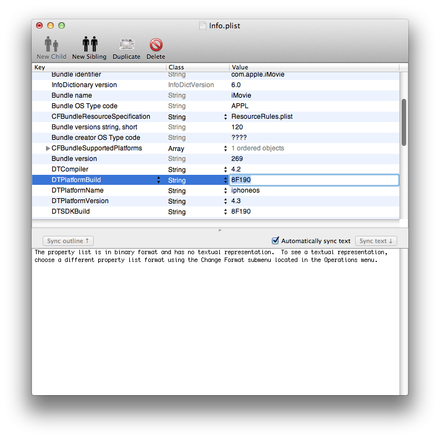Click the 8F190 value edit field
Image resolution: width=440 pixels, height=439 pixels.
(x=314, y=180)
